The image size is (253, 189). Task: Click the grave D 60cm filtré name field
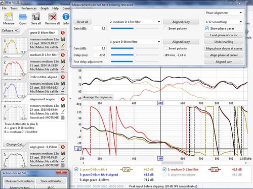[x=44, y=33]
